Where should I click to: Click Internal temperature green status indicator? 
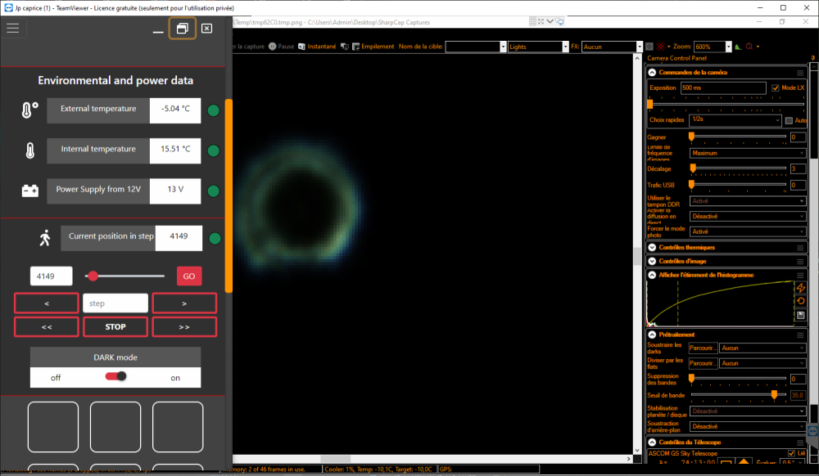(x=213, y=150)
